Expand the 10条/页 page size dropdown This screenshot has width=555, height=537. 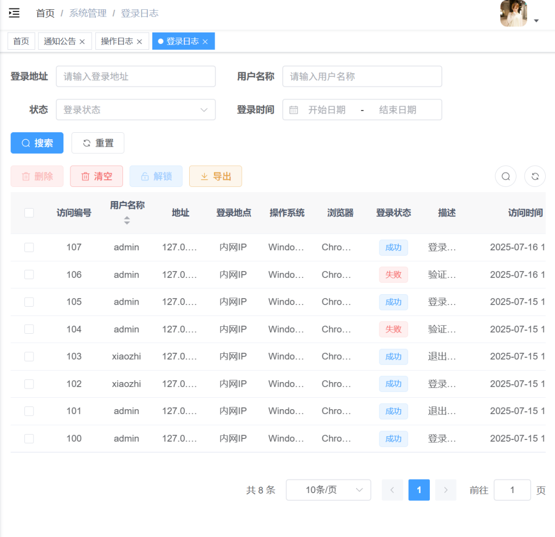328,490
